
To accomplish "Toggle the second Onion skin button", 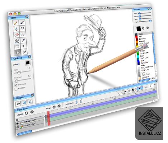I will (81, 101).
